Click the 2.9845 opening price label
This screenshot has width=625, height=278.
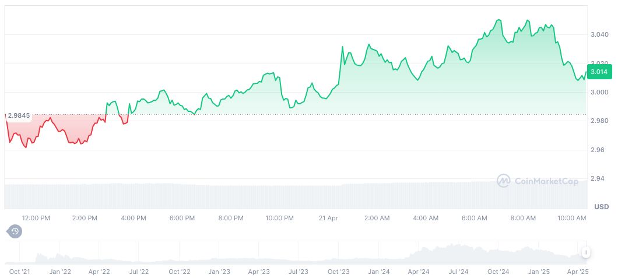(x=19, y=115)
